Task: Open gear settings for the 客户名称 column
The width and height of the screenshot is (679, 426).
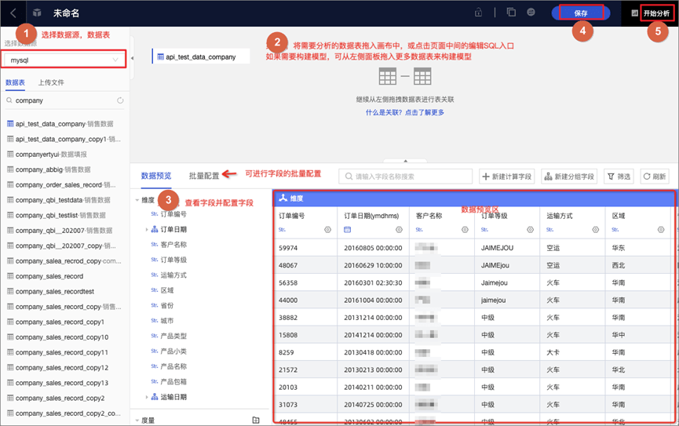Action: point(465,230)
